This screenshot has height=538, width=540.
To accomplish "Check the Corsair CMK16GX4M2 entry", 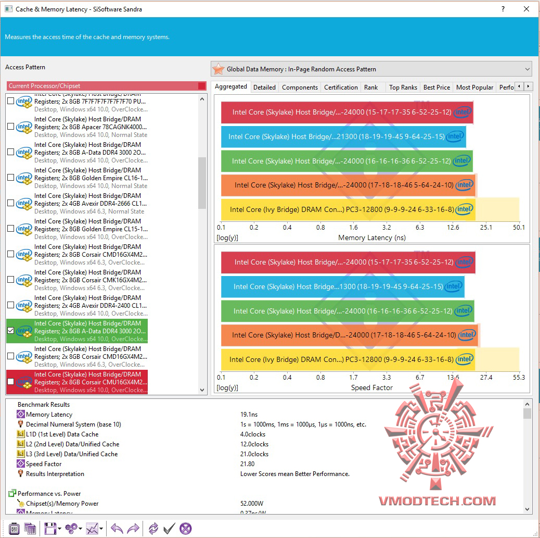I will [x=11, y=280].
